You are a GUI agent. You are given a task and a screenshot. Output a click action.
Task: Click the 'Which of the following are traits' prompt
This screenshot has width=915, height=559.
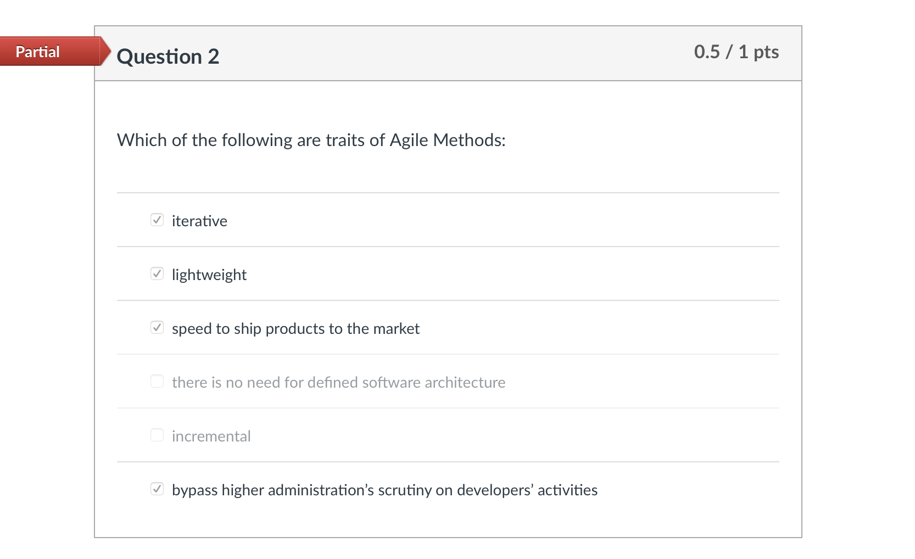tap(311, 140)
